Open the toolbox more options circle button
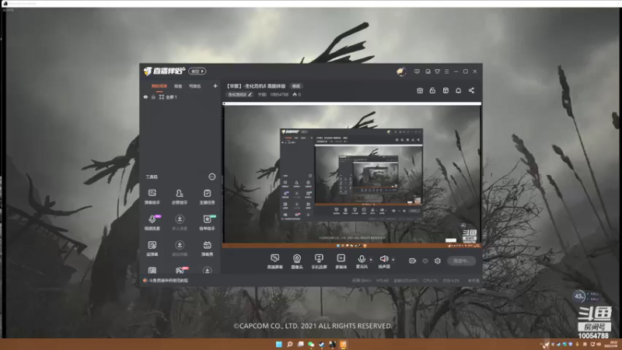 (211, 177)
